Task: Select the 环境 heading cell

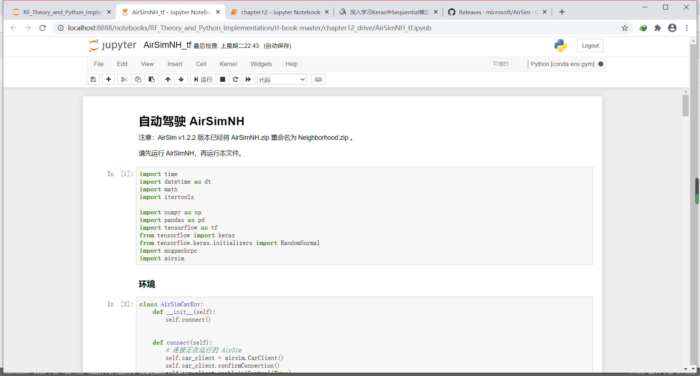Action: click(x=147, y=284)
